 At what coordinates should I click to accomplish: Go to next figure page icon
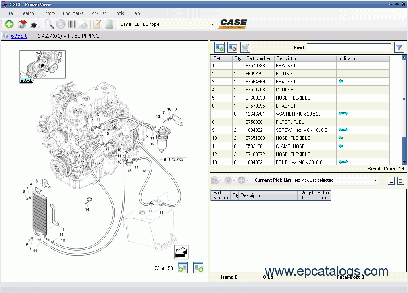click(x=198, y=268)
